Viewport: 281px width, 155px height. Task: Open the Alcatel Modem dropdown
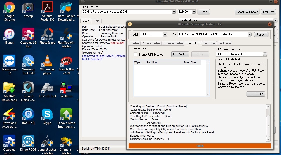point(275,20)
